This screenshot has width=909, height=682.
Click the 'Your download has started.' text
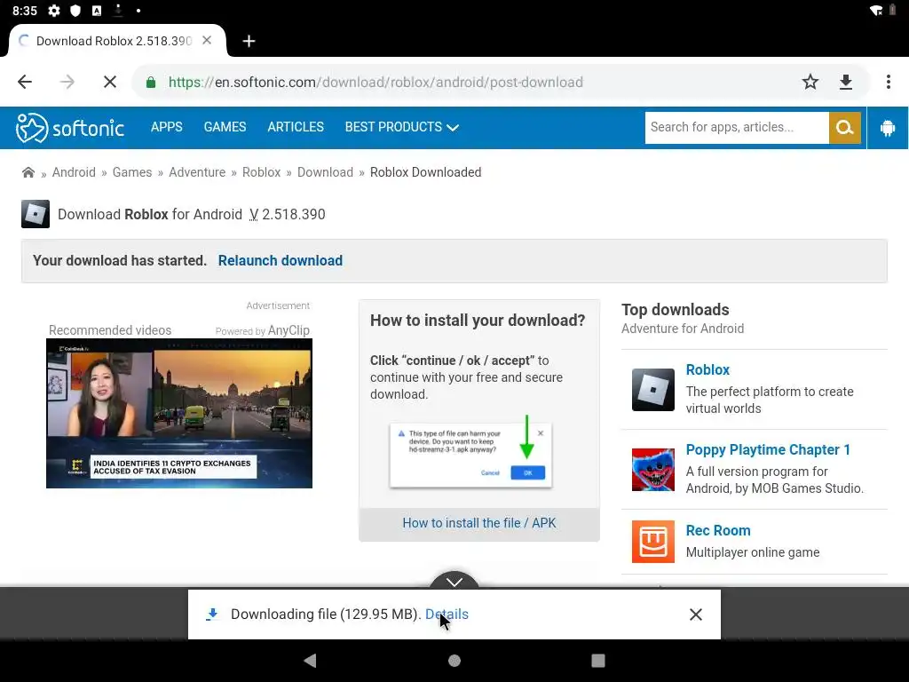(x=120, y=260)
